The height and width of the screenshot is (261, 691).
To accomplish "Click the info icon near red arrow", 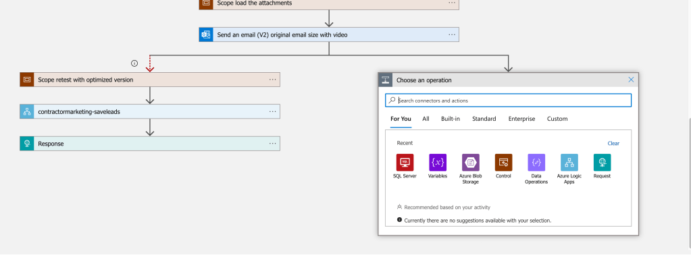I will pos(134,63).
